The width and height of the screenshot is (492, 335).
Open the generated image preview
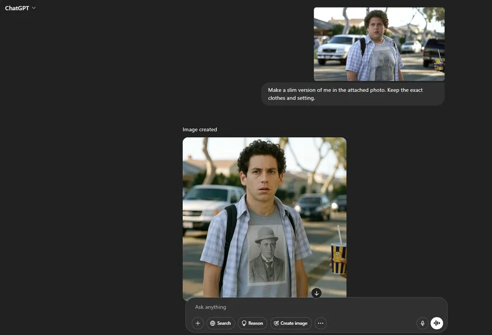(264, 218)
